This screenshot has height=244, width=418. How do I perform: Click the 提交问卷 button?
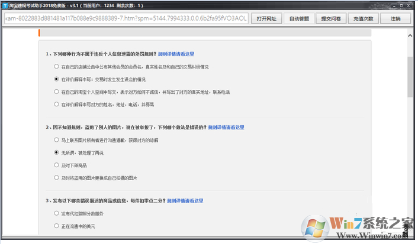(x=331, y=19)
